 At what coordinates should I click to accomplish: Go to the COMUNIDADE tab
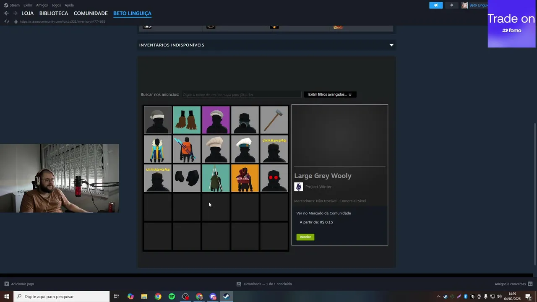(91, 13)
